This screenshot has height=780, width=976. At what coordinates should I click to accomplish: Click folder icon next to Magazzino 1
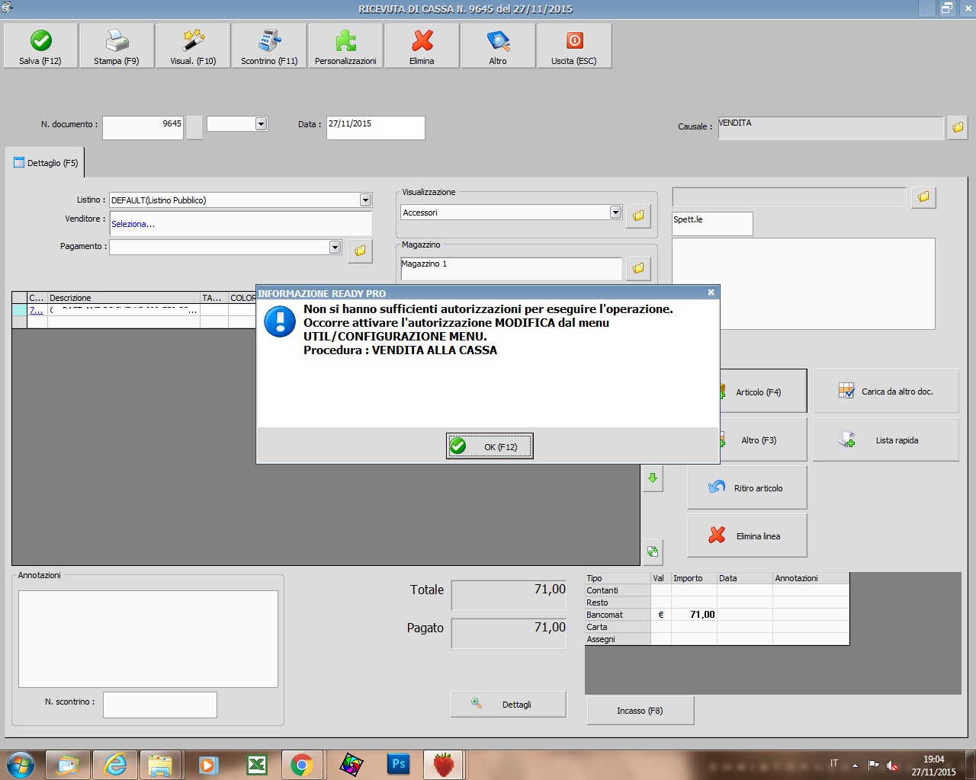click(x=638, y=268)
